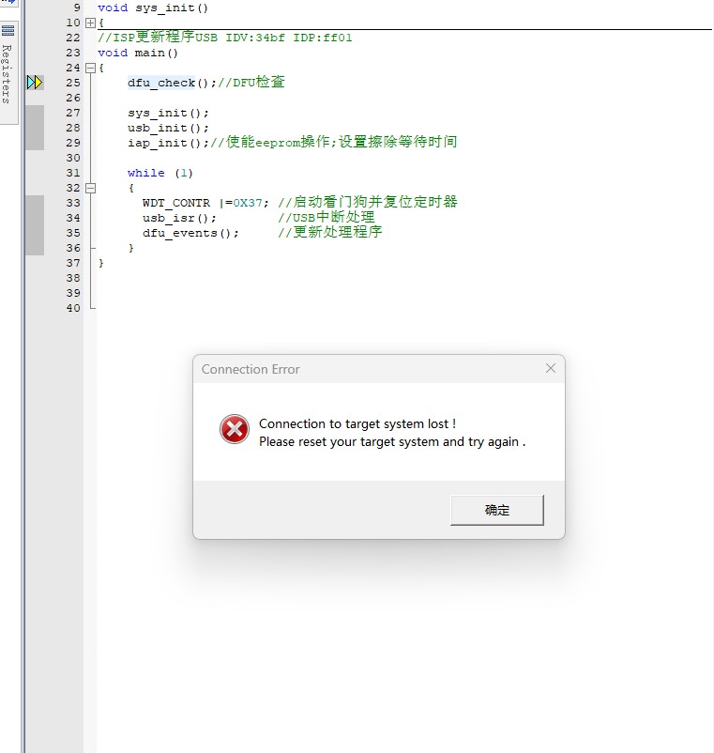
Task: Open the Registers side tab
Action: point(7,74)
